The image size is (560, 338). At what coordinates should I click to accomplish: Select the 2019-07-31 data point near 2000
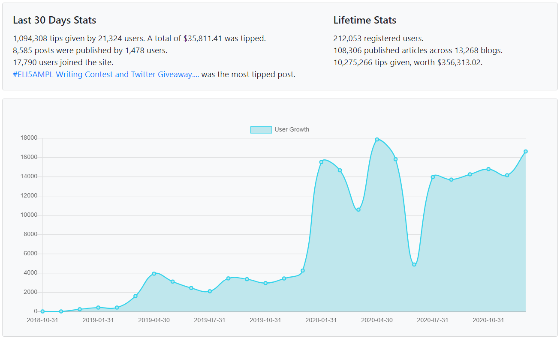(x=210, y=291)
